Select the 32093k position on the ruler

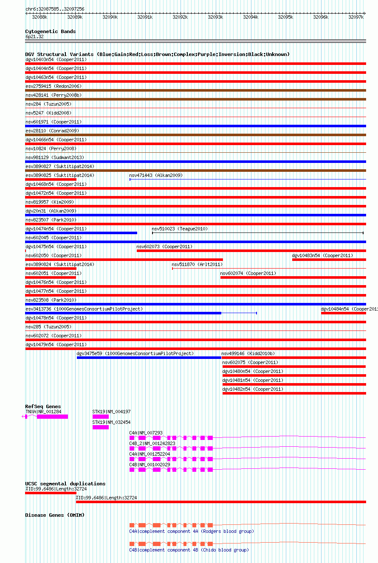point(215,17)
